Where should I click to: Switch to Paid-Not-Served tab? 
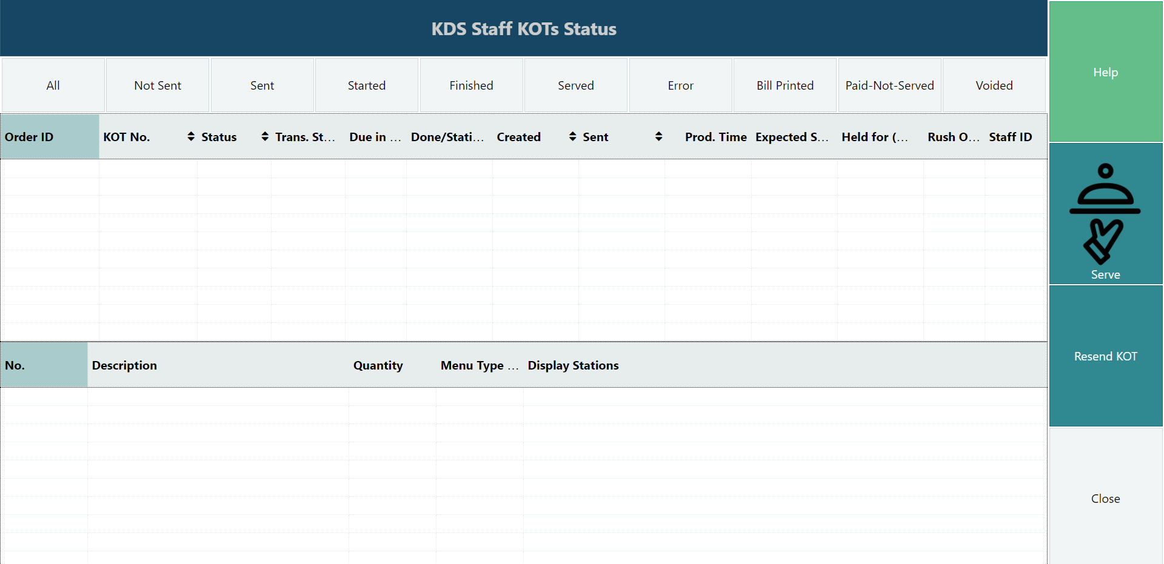coord(889,85)
